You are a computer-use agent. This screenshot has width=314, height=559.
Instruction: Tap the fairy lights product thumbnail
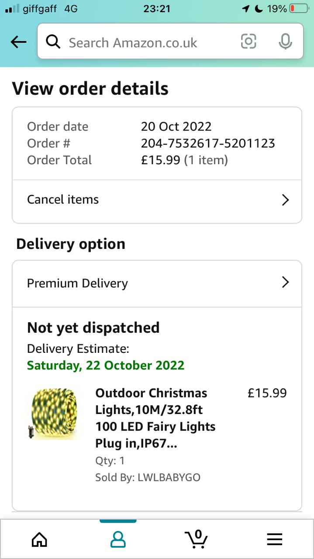54,414
